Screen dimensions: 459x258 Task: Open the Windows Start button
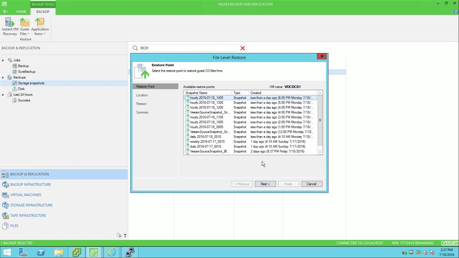click(7, 253)
